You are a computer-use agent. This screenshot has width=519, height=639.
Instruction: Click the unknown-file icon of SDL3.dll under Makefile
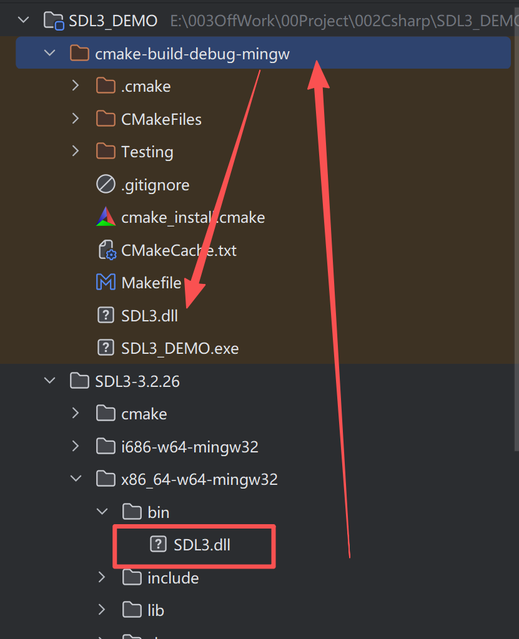(106, 315)
